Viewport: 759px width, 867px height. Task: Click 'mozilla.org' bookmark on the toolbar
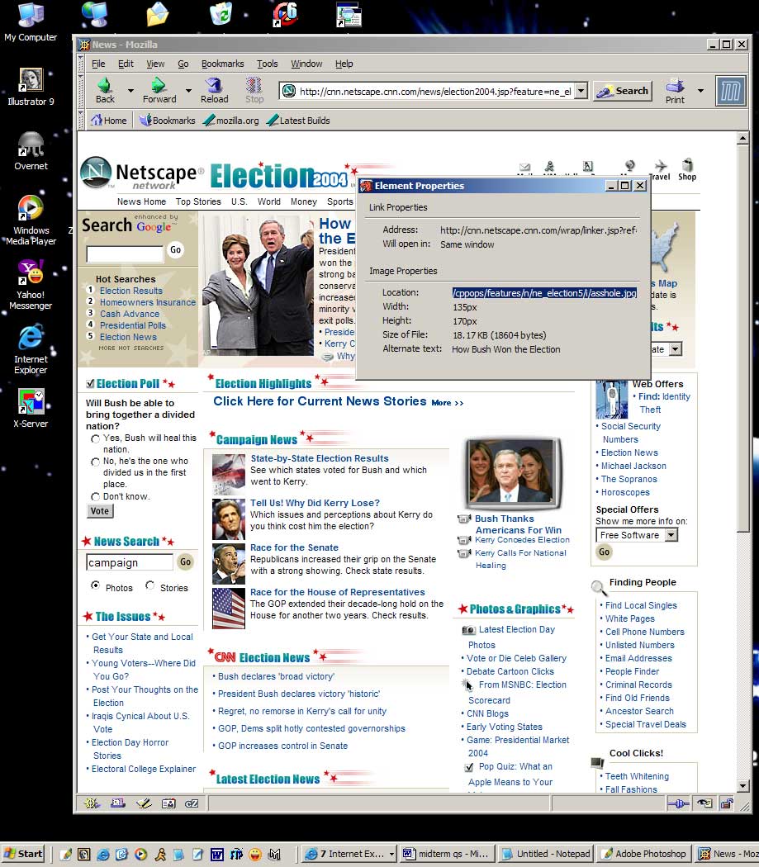tap(231, 120)
